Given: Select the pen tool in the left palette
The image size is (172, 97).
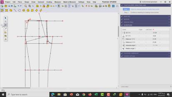Looking at the screenshot, I should [5, 29].
